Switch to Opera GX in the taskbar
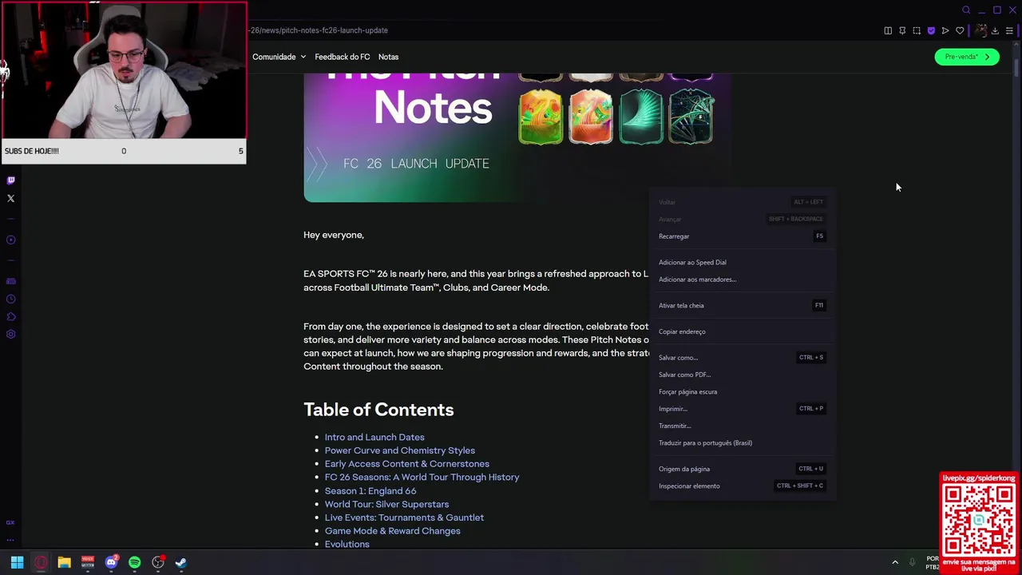Screen dimensions: 1022x575 click(x=41, y=562)
